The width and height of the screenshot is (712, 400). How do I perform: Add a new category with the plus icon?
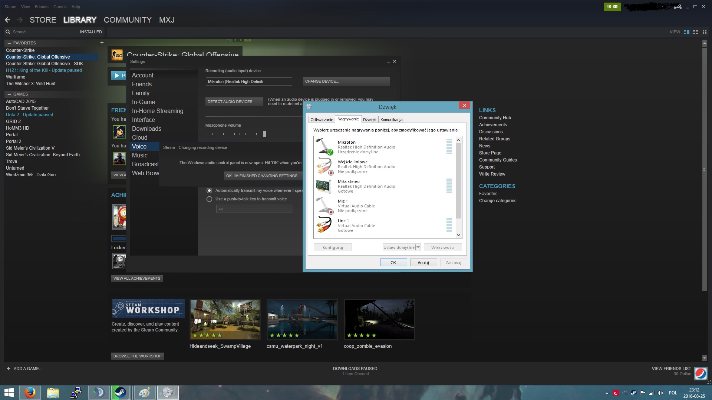(102, 43)
